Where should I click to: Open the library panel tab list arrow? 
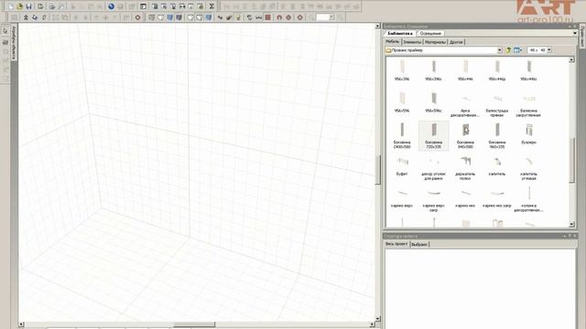(575, 33)
